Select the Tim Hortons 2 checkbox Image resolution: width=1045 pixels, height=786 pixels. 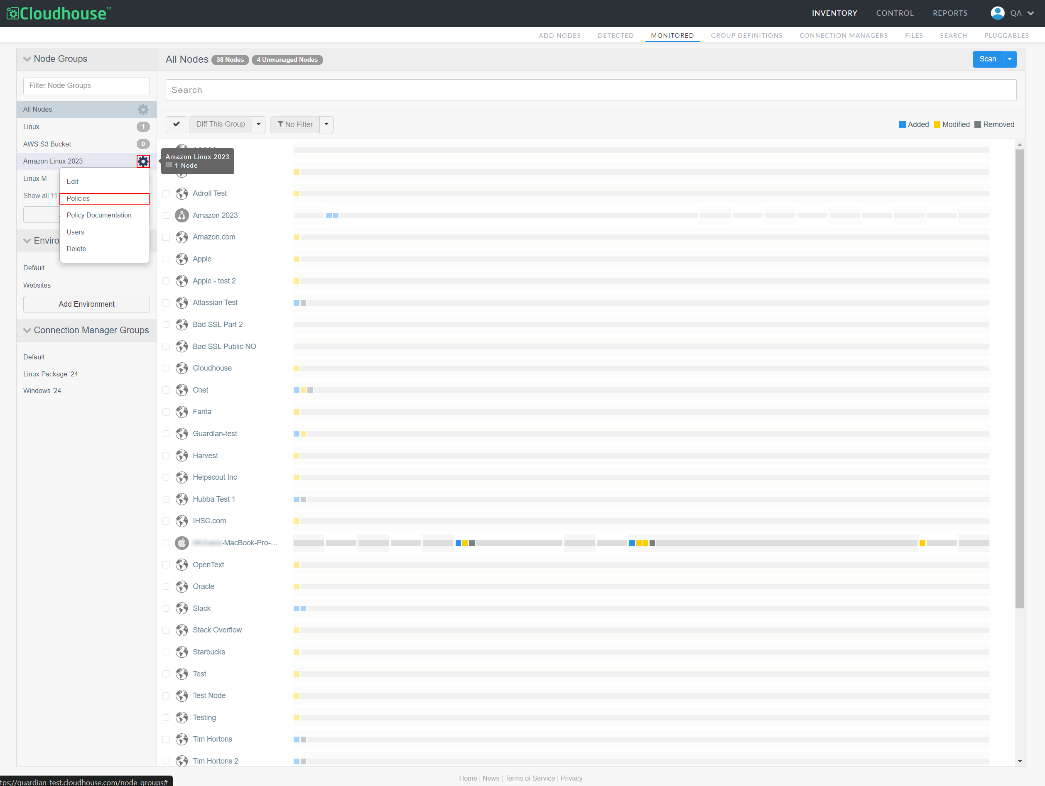click(x=166, y=761)
